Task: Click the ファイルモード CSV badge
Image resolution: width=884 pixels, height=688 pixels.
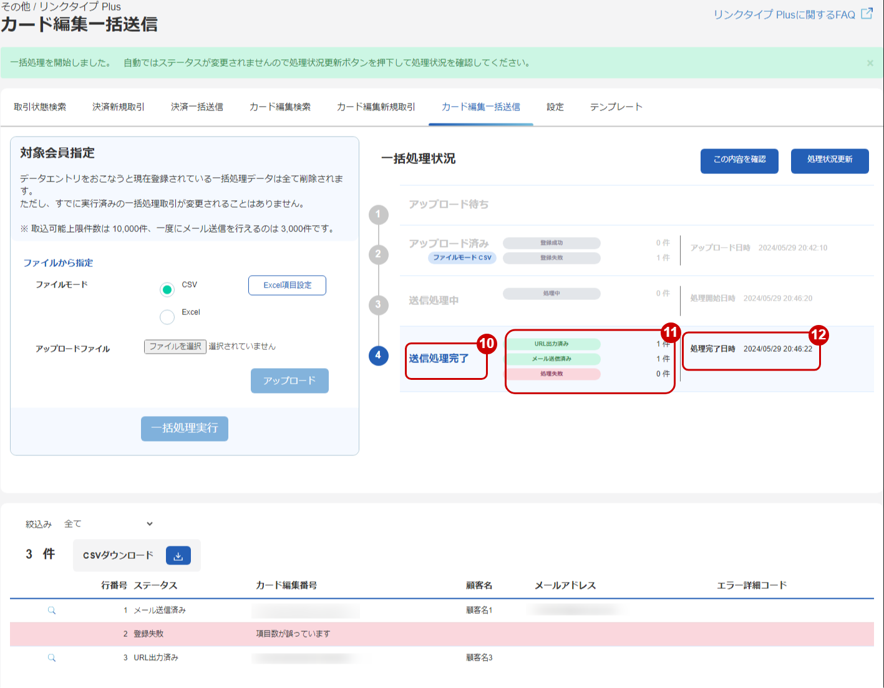Action: coord(462,258)
